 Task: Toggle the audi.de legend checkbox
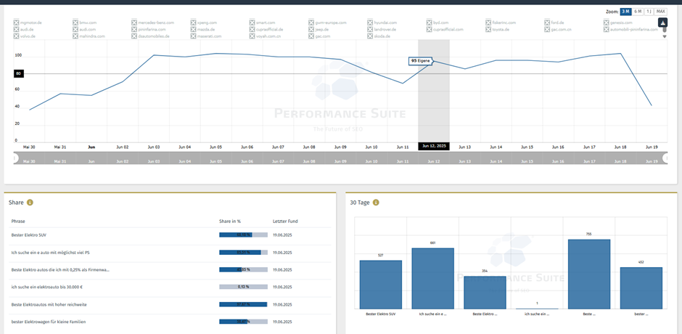tap(16, 30)
